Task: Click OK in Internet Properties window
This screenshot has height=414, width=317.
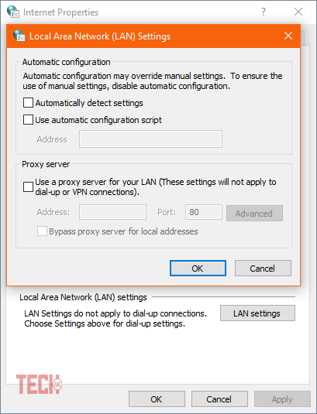Action: (x=157, y=399)
